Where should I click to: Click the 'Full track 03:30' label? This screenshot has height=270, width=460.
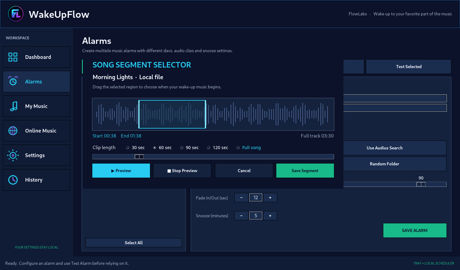(317, 136)
